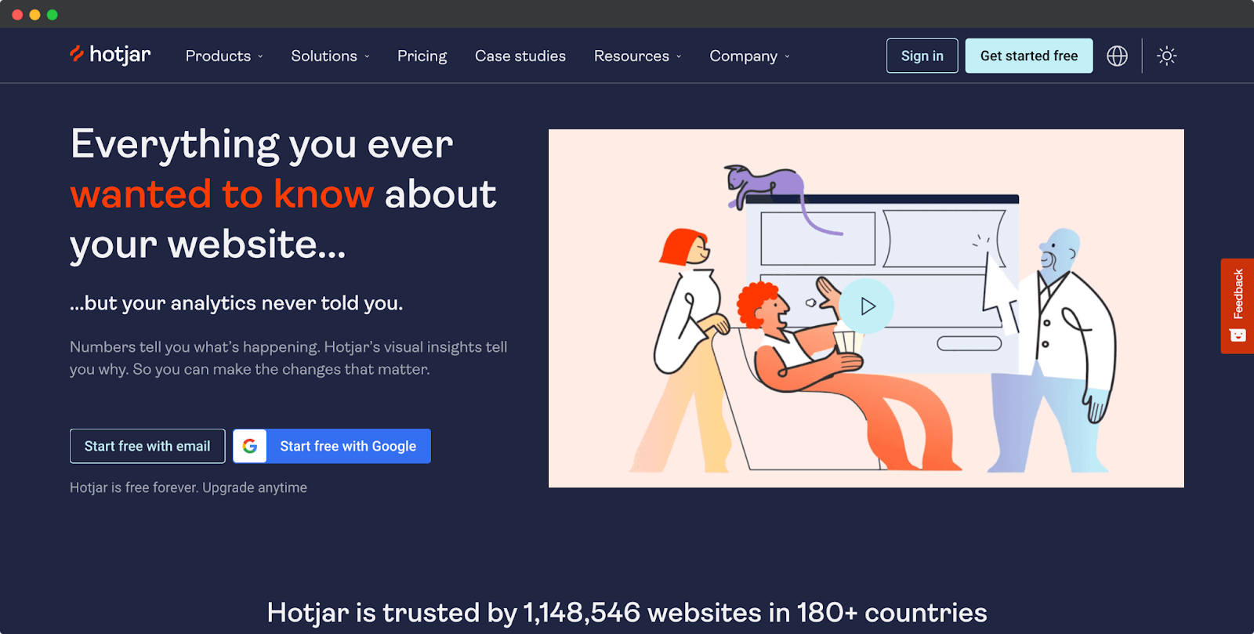
Task: Choose Start free with Google
Action: (332, 446)
